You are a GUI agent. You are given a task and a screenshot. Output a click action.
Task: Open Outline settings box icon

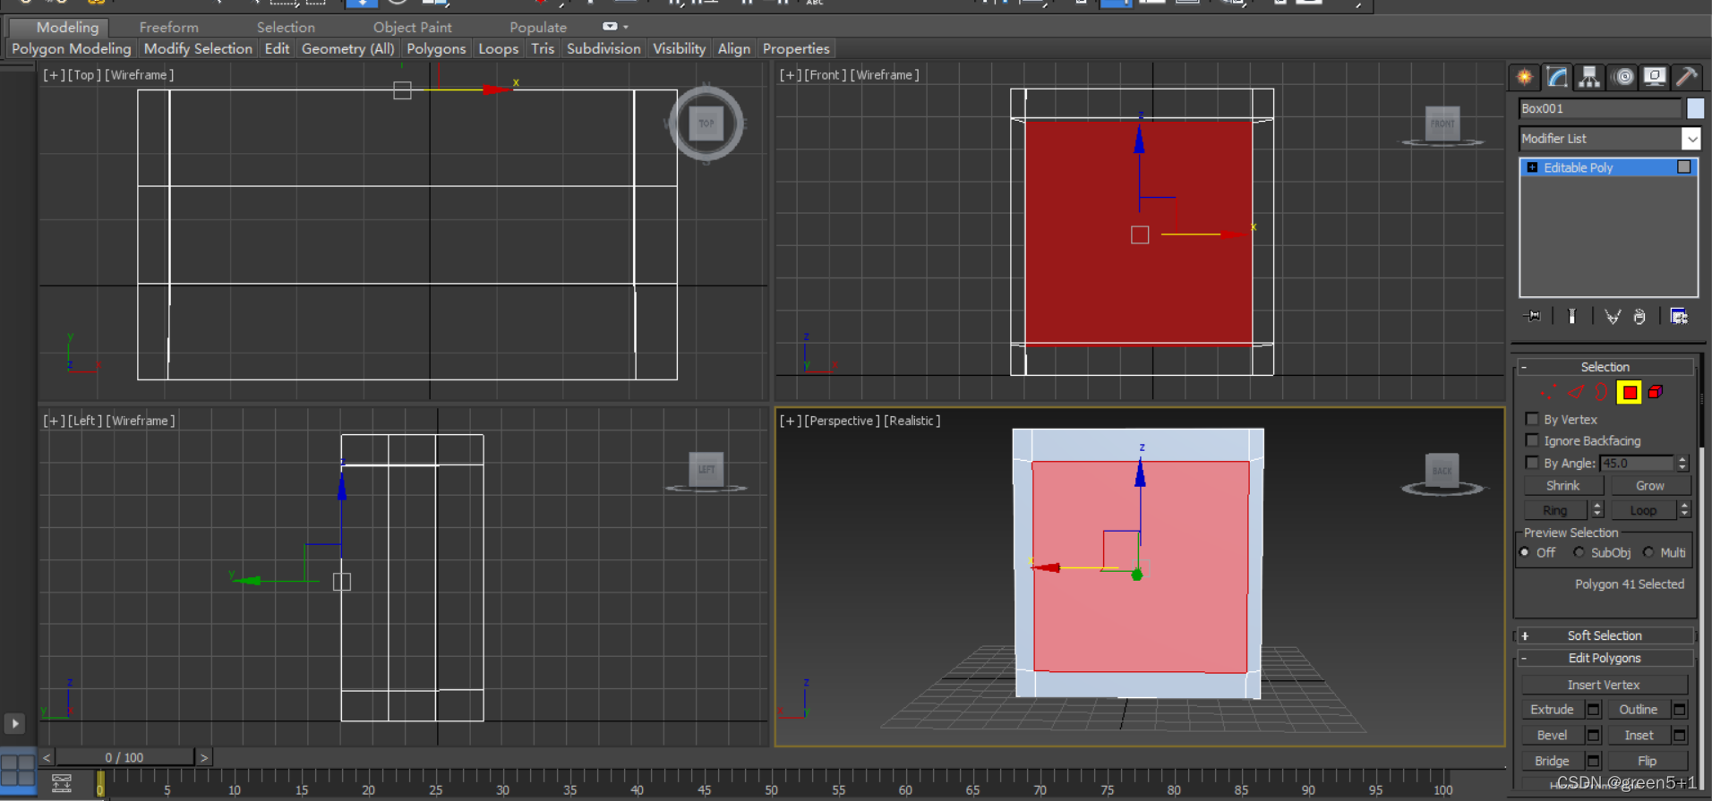(1680, 710)
